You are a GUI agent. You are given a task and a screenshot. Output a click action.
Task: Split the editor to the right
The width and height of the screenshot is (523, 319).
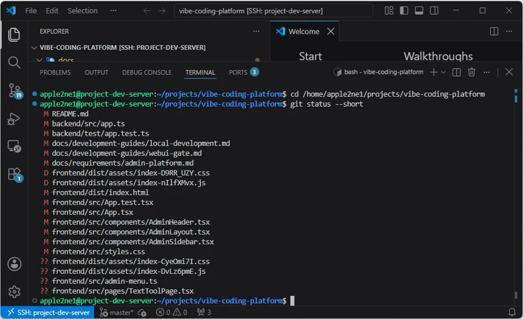coord(494,32)
